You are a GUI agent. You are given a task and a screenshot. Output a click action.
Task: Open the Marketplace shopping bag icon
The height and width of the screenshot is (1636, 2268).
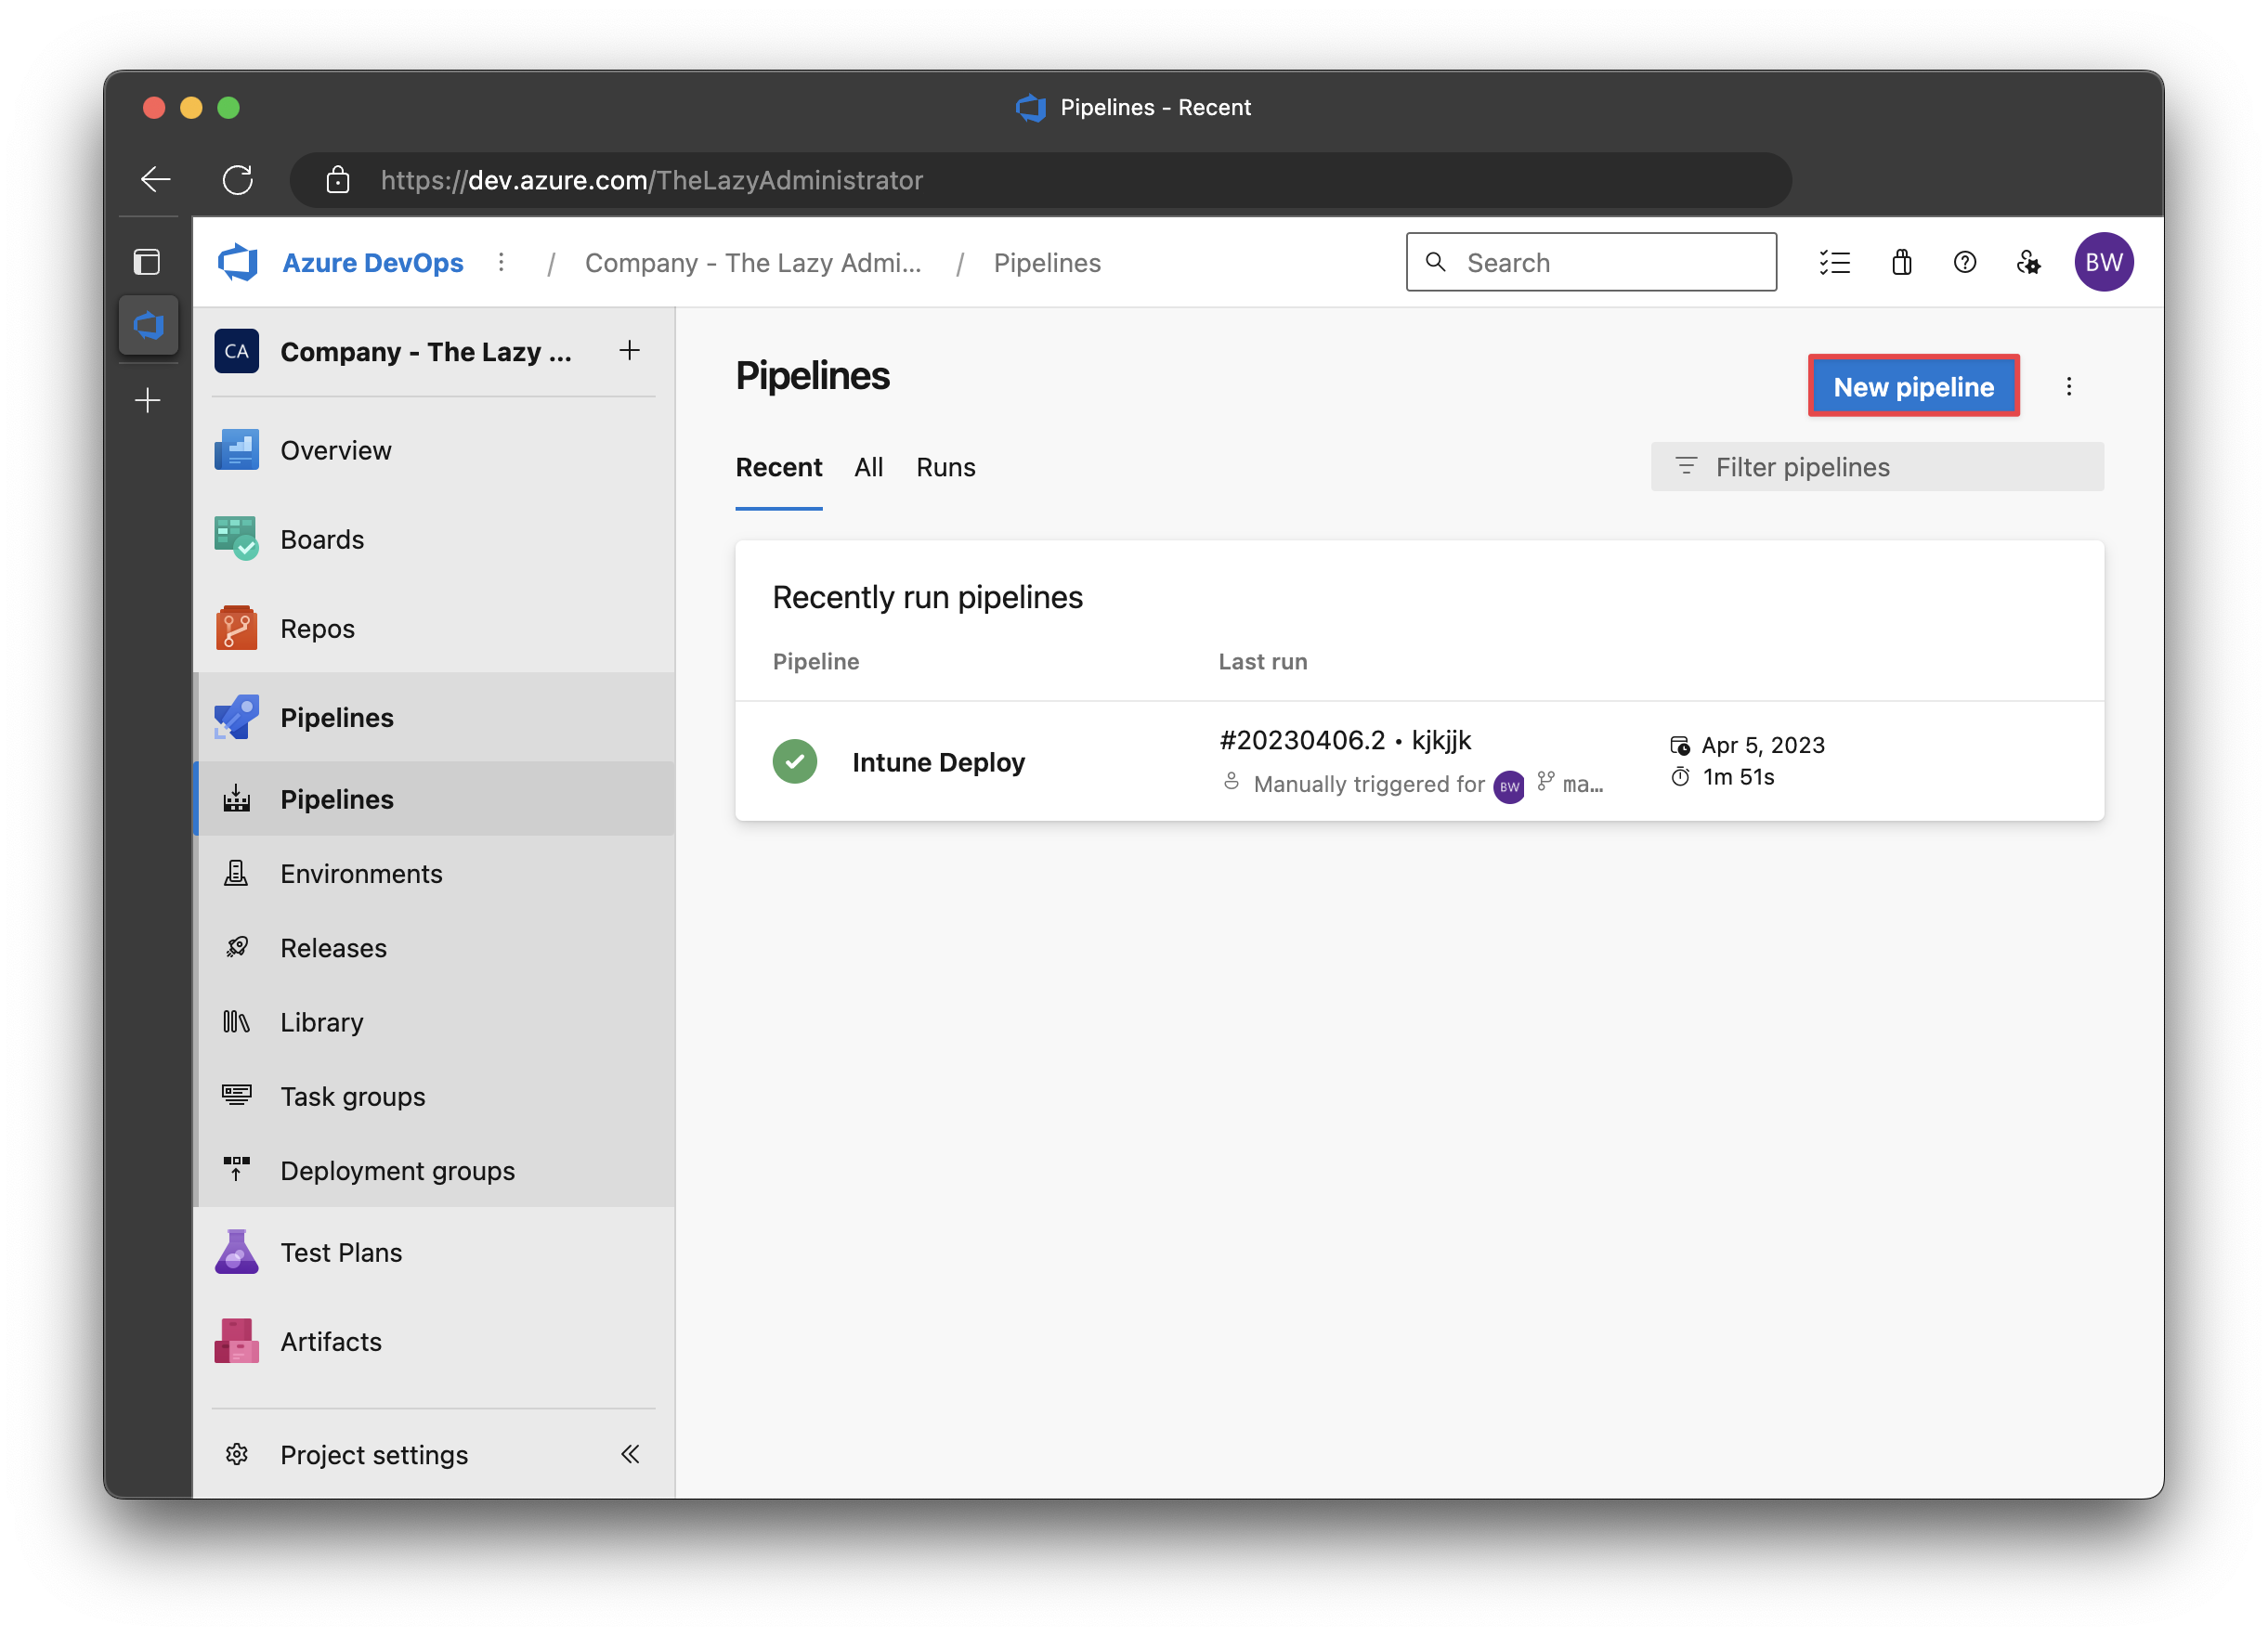tap(1901, 262)
